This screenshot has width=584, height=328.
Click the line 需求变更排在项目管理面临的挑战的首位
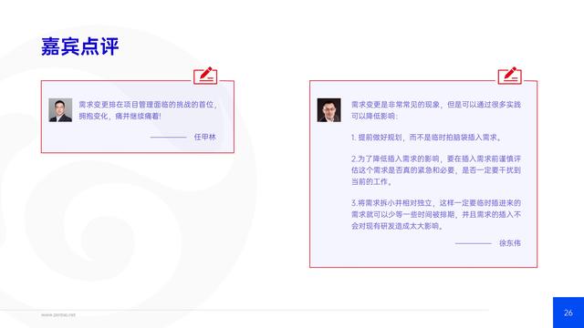148,105
